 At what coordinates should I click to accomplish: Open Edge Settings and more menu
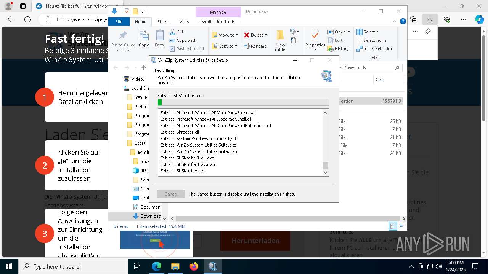tap(464, 19)
